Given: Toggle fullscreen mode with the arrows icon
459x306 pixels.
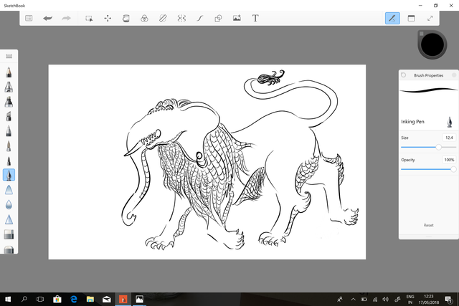Looking at the screenshot, I should click(430, 18).
